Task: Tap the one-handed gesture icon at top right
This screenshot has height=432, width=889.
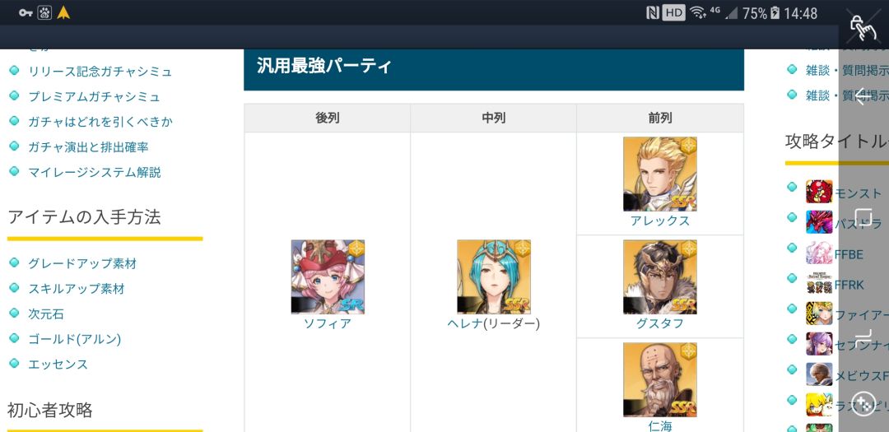Action: point(863,26)
